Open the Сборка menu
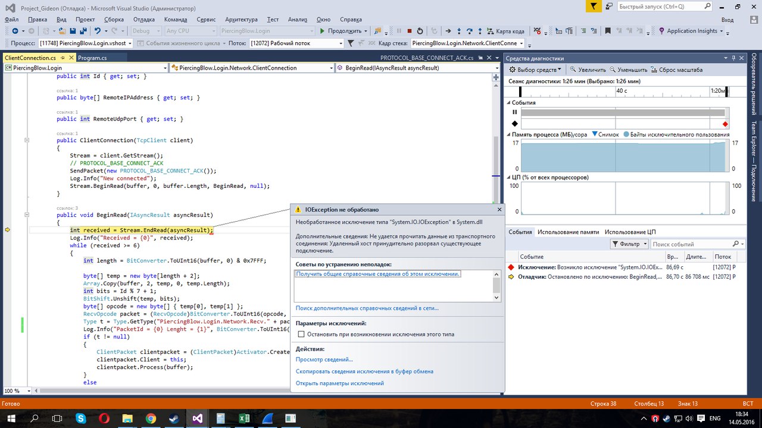The width and height of the screenshot is (762, 428). pyautogui.click(x=114, y=19)
